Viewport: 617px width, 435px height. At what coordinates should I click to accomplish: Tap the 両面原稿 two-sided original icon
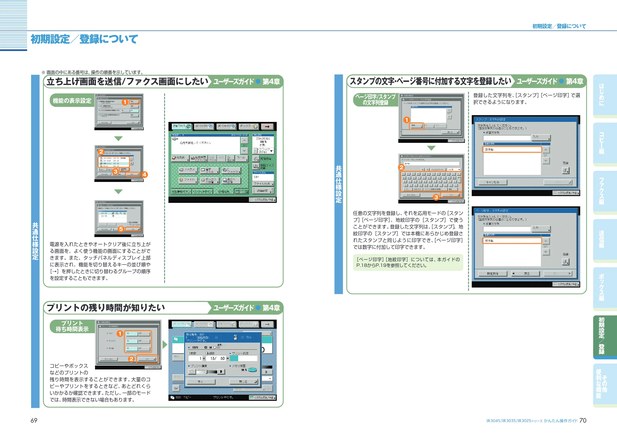256,159
